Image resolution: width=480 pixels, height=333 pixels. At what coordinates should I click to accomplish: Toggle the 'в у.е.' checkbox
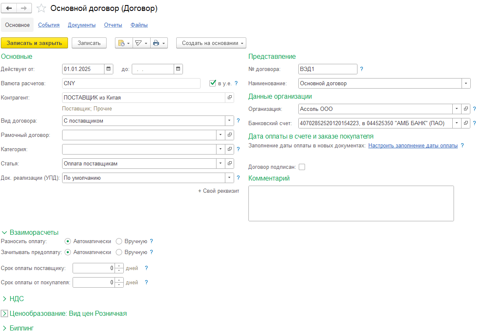[213, 83]
